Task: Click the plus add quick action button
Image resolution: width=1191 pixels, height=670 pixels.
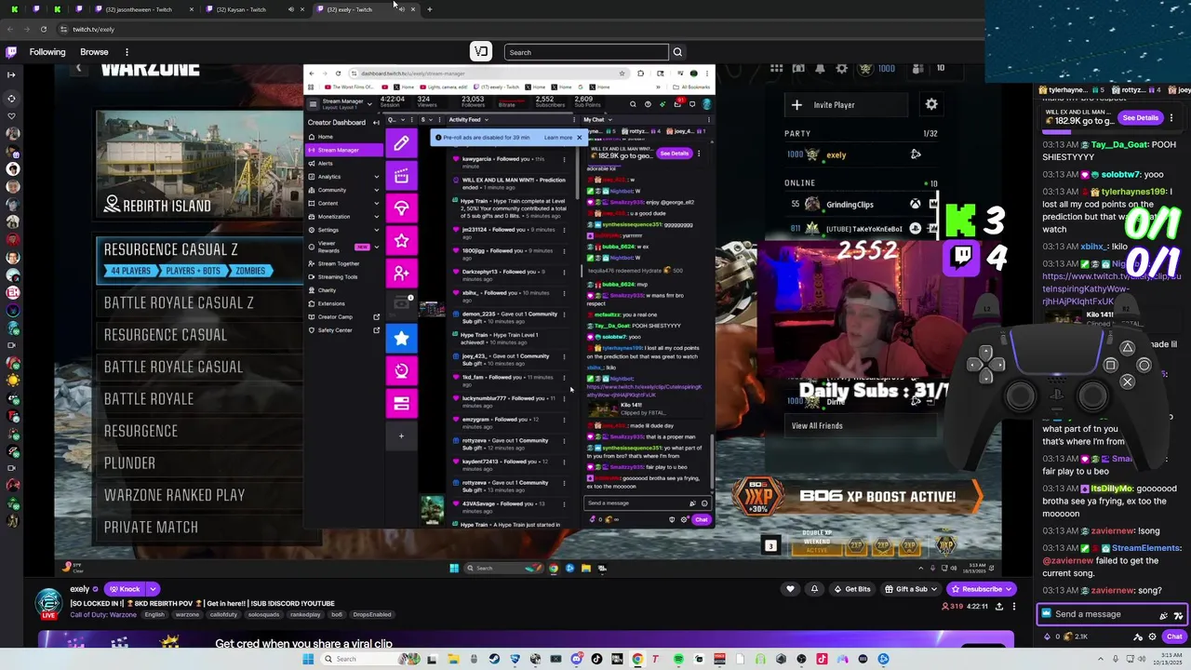Action: 401,435
